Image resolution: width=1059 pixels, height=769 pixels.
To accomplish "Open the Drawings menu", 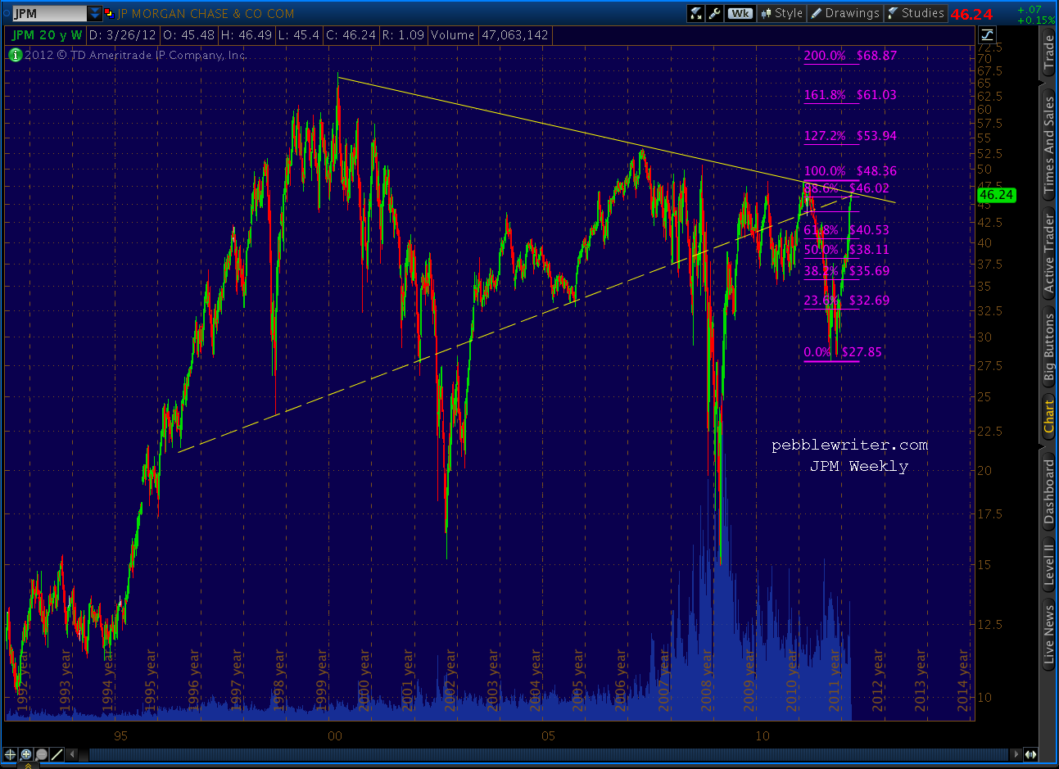I will click(845, 13).
